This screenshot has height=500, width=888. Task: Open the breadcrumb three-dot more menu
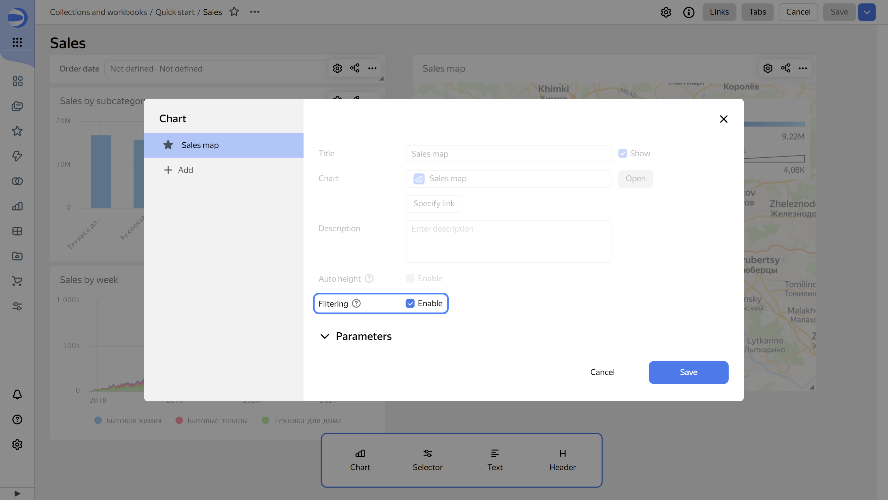[x=255, y=12]
